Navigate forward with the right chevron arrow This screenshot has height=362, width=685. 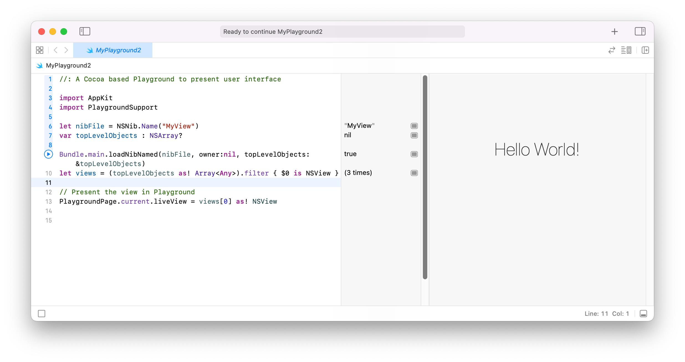tap(66, 50)
